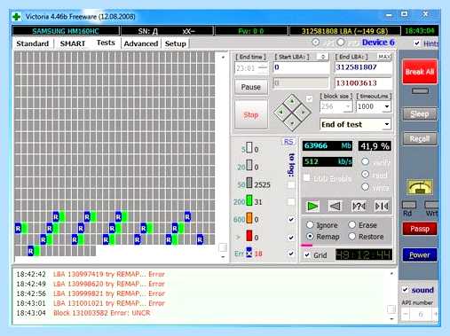Screen dimensions: 450x336
Task: Select the Verify radio option
Action: pos(366,161)
